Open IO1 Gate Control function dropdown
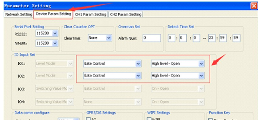The image size is (262, 122). point(112,64)
